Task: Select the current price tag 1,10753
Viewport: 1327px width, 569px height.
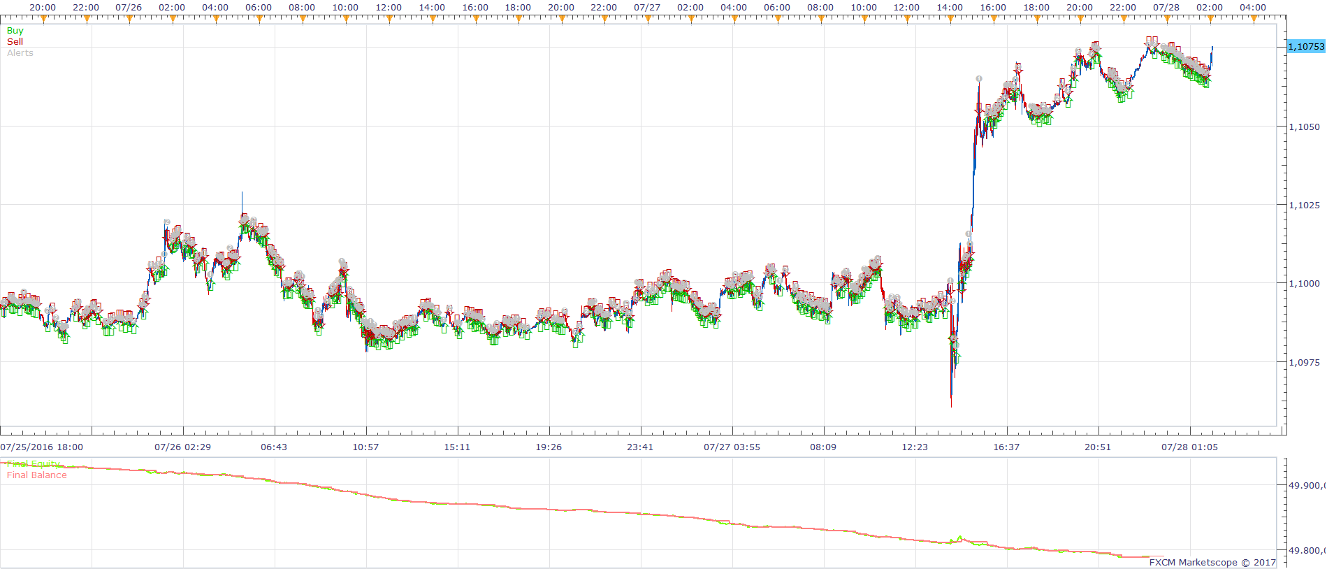Action: [1306, 46]
